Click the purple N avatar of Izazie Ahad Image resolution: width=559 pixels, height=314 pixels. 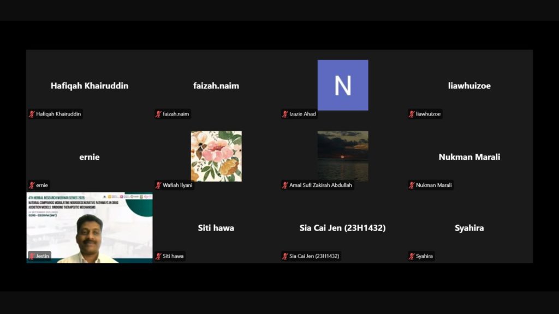(x=343, y=85)
